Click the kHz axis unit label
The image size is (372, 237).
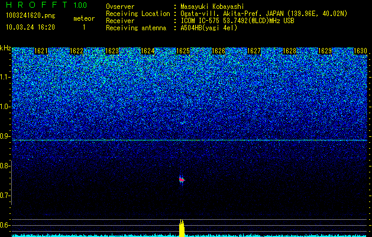[5, 48]
